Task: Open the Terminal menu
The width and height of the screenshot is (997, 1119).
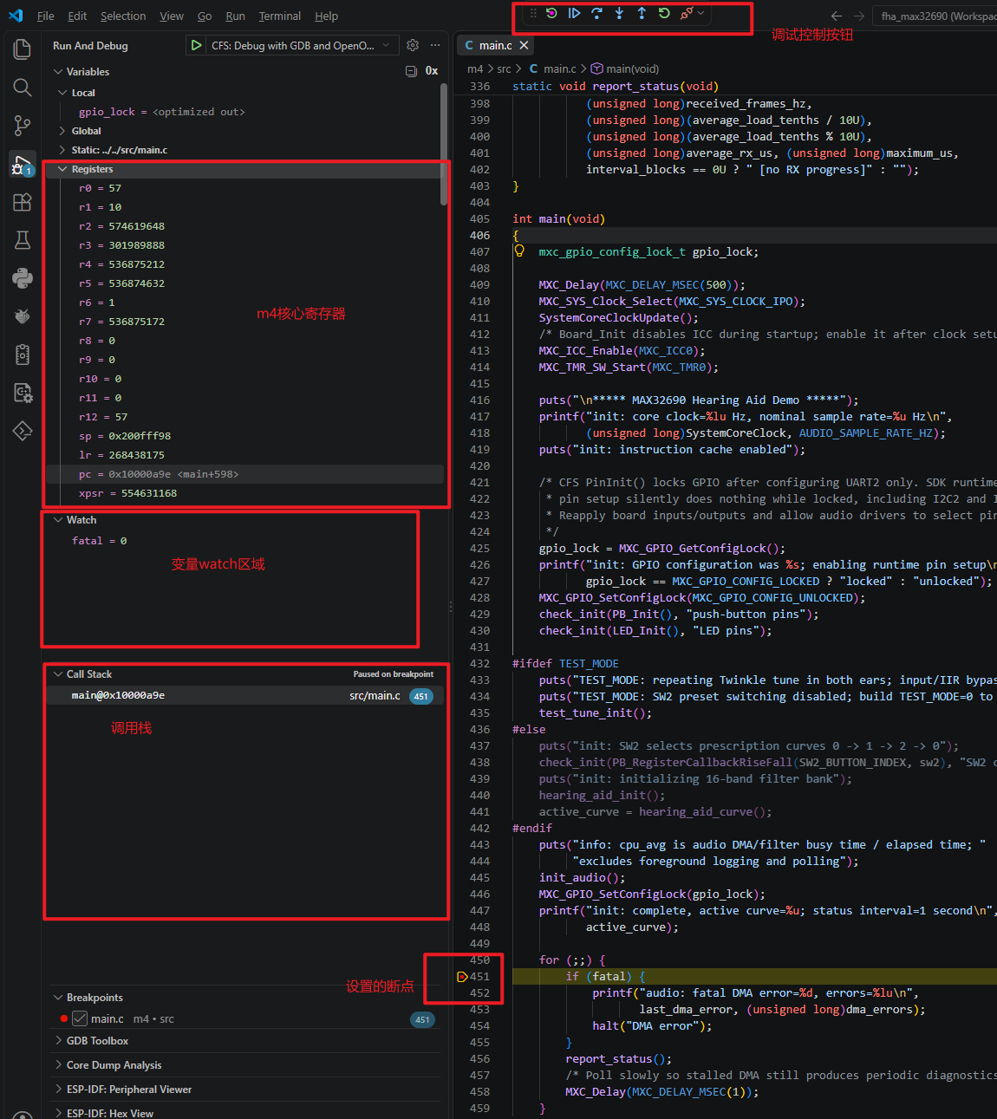Action: 280,16
